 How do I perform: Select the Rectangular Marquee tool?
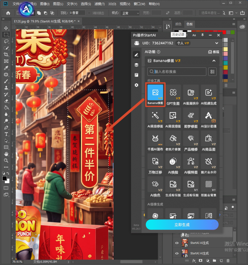point(6,35)
